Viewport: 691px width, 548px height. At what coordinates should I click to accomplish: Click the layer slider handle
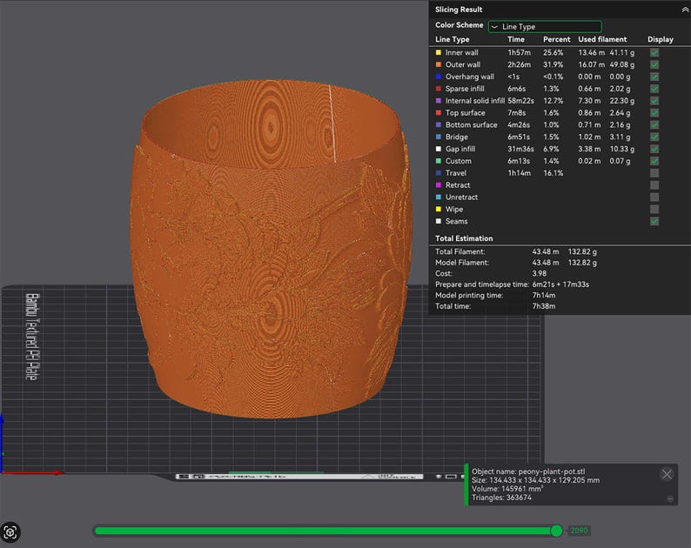[x=557, y=531]
